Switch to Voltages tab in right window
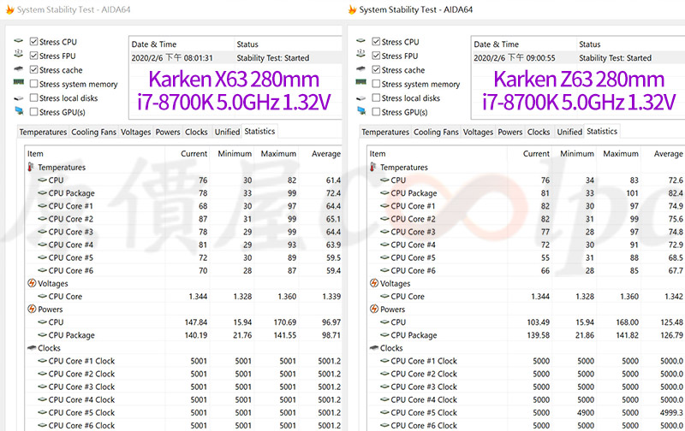685x431 pixels. tap(478, 133)
